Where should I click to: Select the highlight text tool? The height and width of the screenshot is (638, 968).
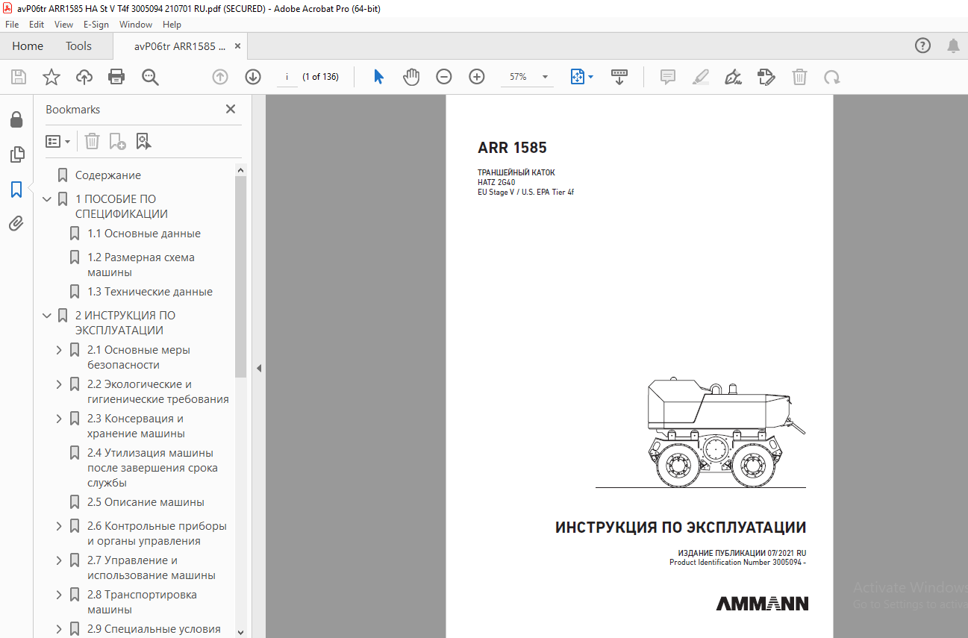tap(701, 77)
